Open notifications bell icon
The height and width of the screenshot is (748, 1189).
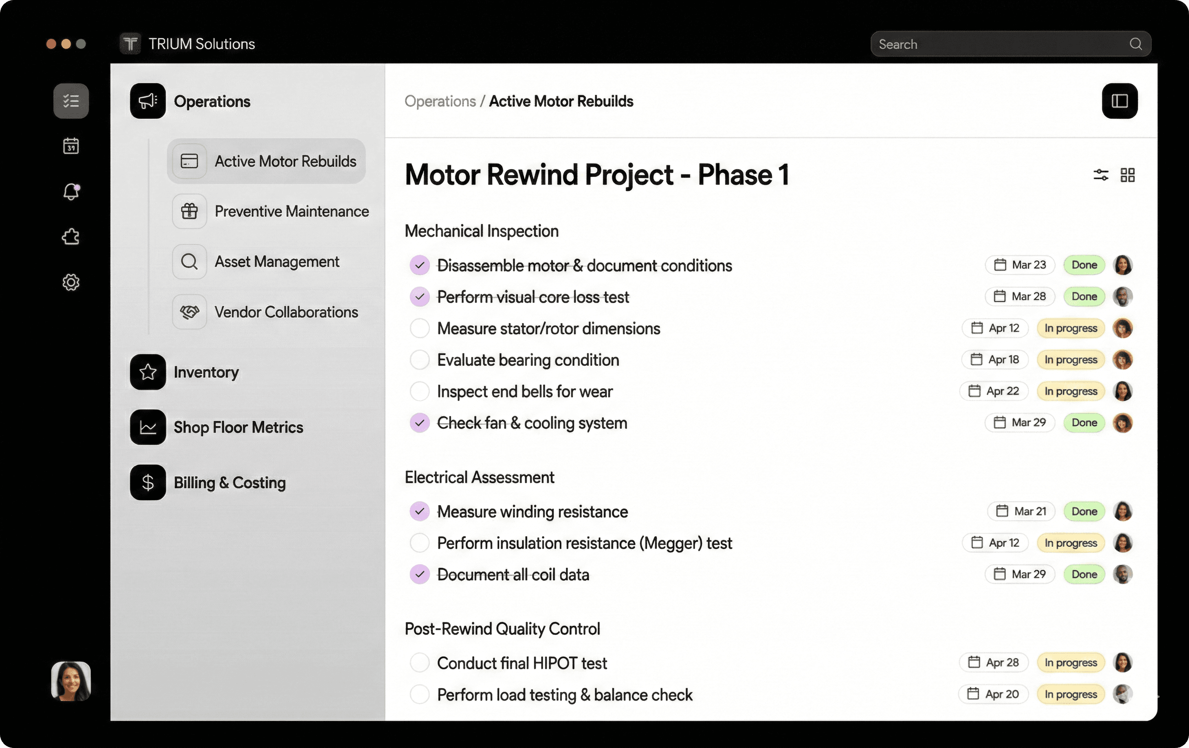(71, 192)
